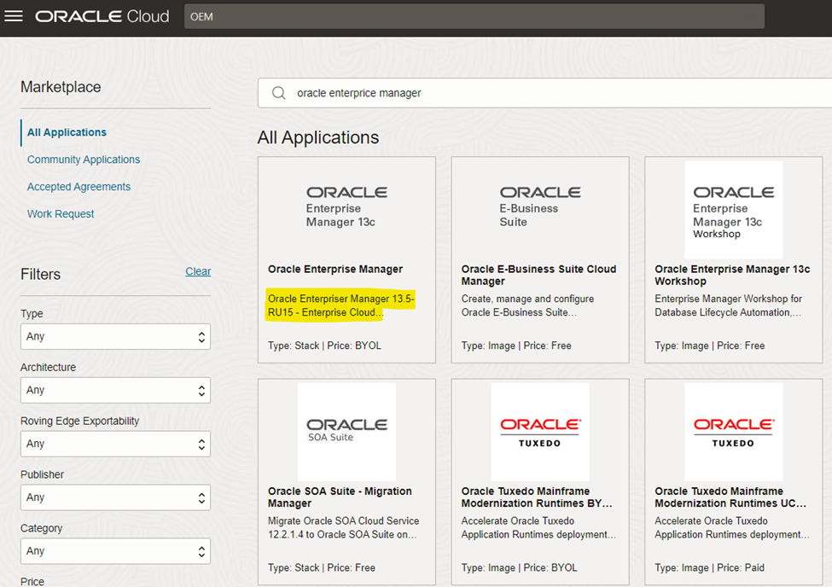Open the Category filter dropdown

pos(115,551)
